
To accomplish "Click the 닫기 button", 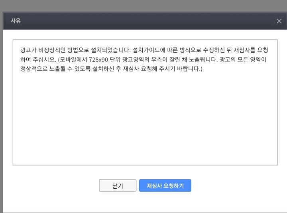I will [118, 185].
